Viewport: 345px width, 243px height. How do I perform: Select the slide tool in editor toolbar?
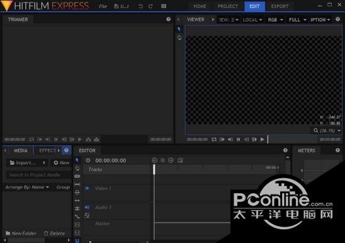[x=77, y=193]
